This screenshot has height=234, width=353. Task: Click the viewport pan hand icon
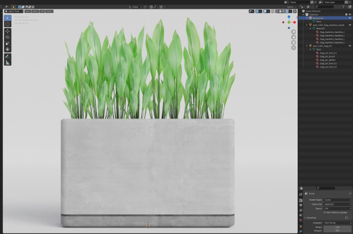tap(294, 38)
